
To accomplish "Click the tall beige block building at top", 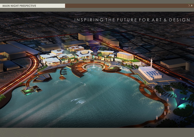I will (x=86, y=36).
